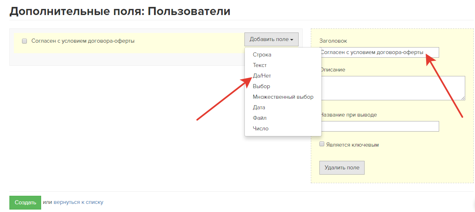Choose Текст from the field menu
The width and height of the screenshot is (475, 212).
(x=259, y=65)
